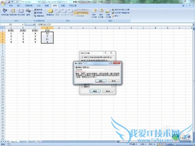Image resolution: width=195 pixels, height=146 pixels.
Task: Select the Sheet1 worksheet tab
Action: click(x=14, y=142)
